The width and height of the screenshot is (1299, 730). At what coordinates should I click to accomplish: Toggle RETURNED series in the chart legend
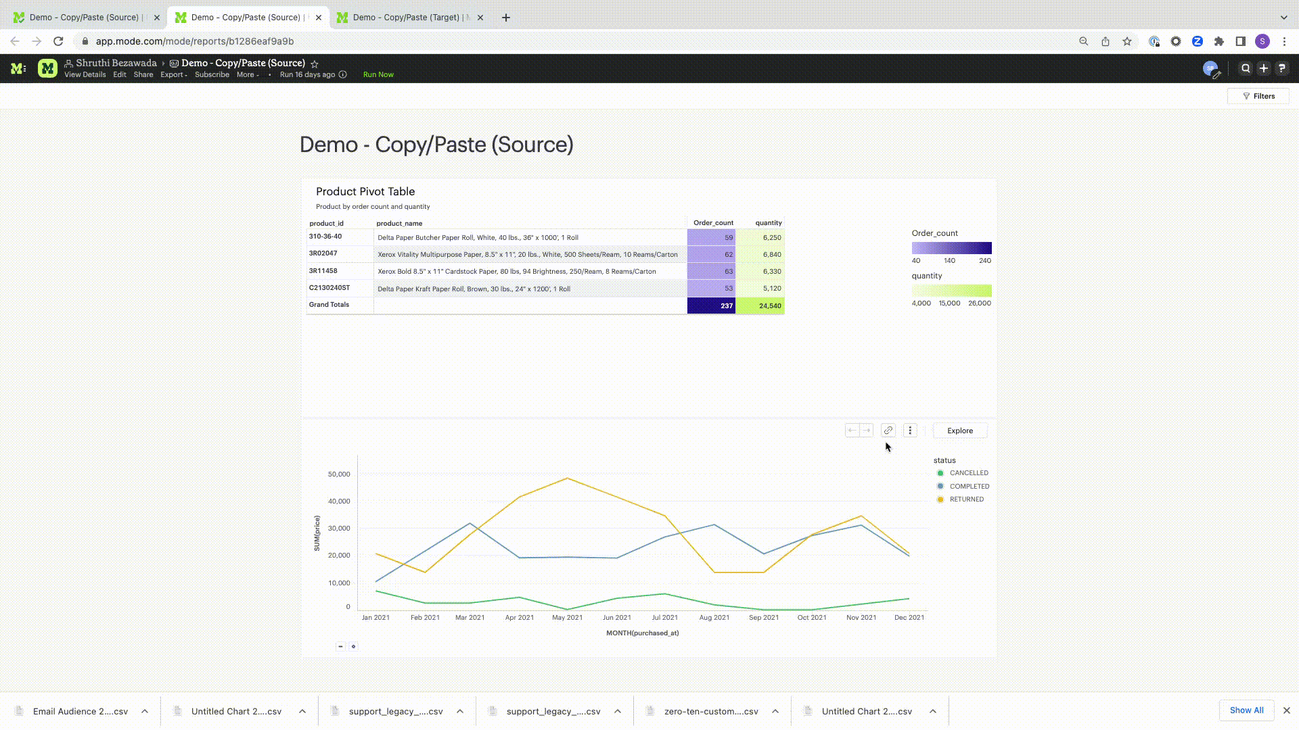[x=960, y=500]
